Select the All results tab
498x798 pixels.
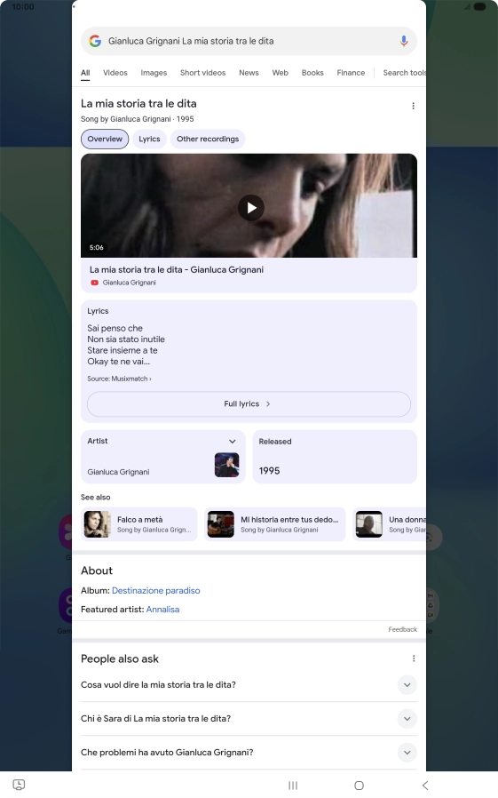pyautogui.click(x=85, y=73)
